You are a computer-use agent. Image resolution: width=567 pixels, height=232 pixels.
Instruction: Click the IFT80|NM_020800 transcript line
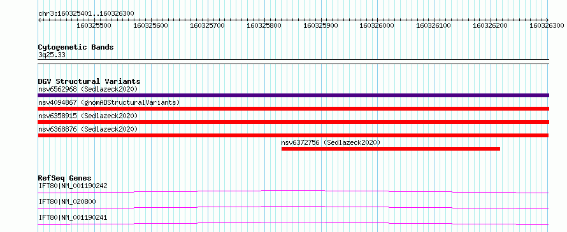(293, 207)
